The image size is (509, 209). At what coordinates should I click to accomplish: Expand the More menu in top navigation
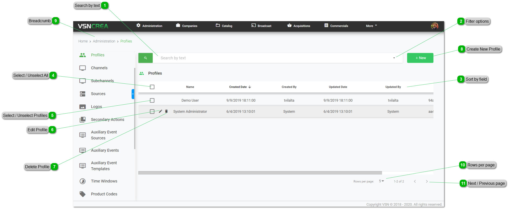[x=371, y=26]
